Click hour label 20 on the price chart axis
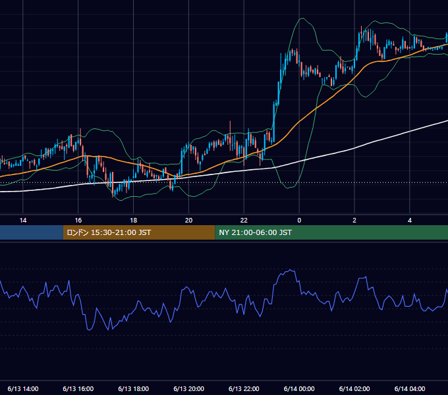The width and height of the screenshot is (448, 395). (x=188, y=221)
